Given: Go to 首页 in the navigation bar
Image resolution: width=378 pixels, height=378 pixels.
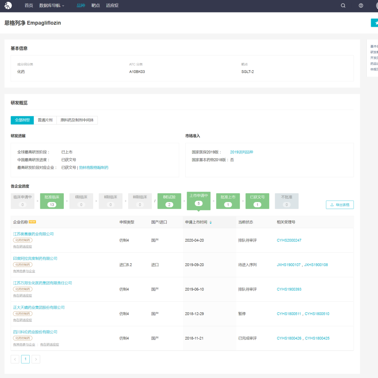Looking at the screenshot, I should pyautogui.click(x=29, y=6).
